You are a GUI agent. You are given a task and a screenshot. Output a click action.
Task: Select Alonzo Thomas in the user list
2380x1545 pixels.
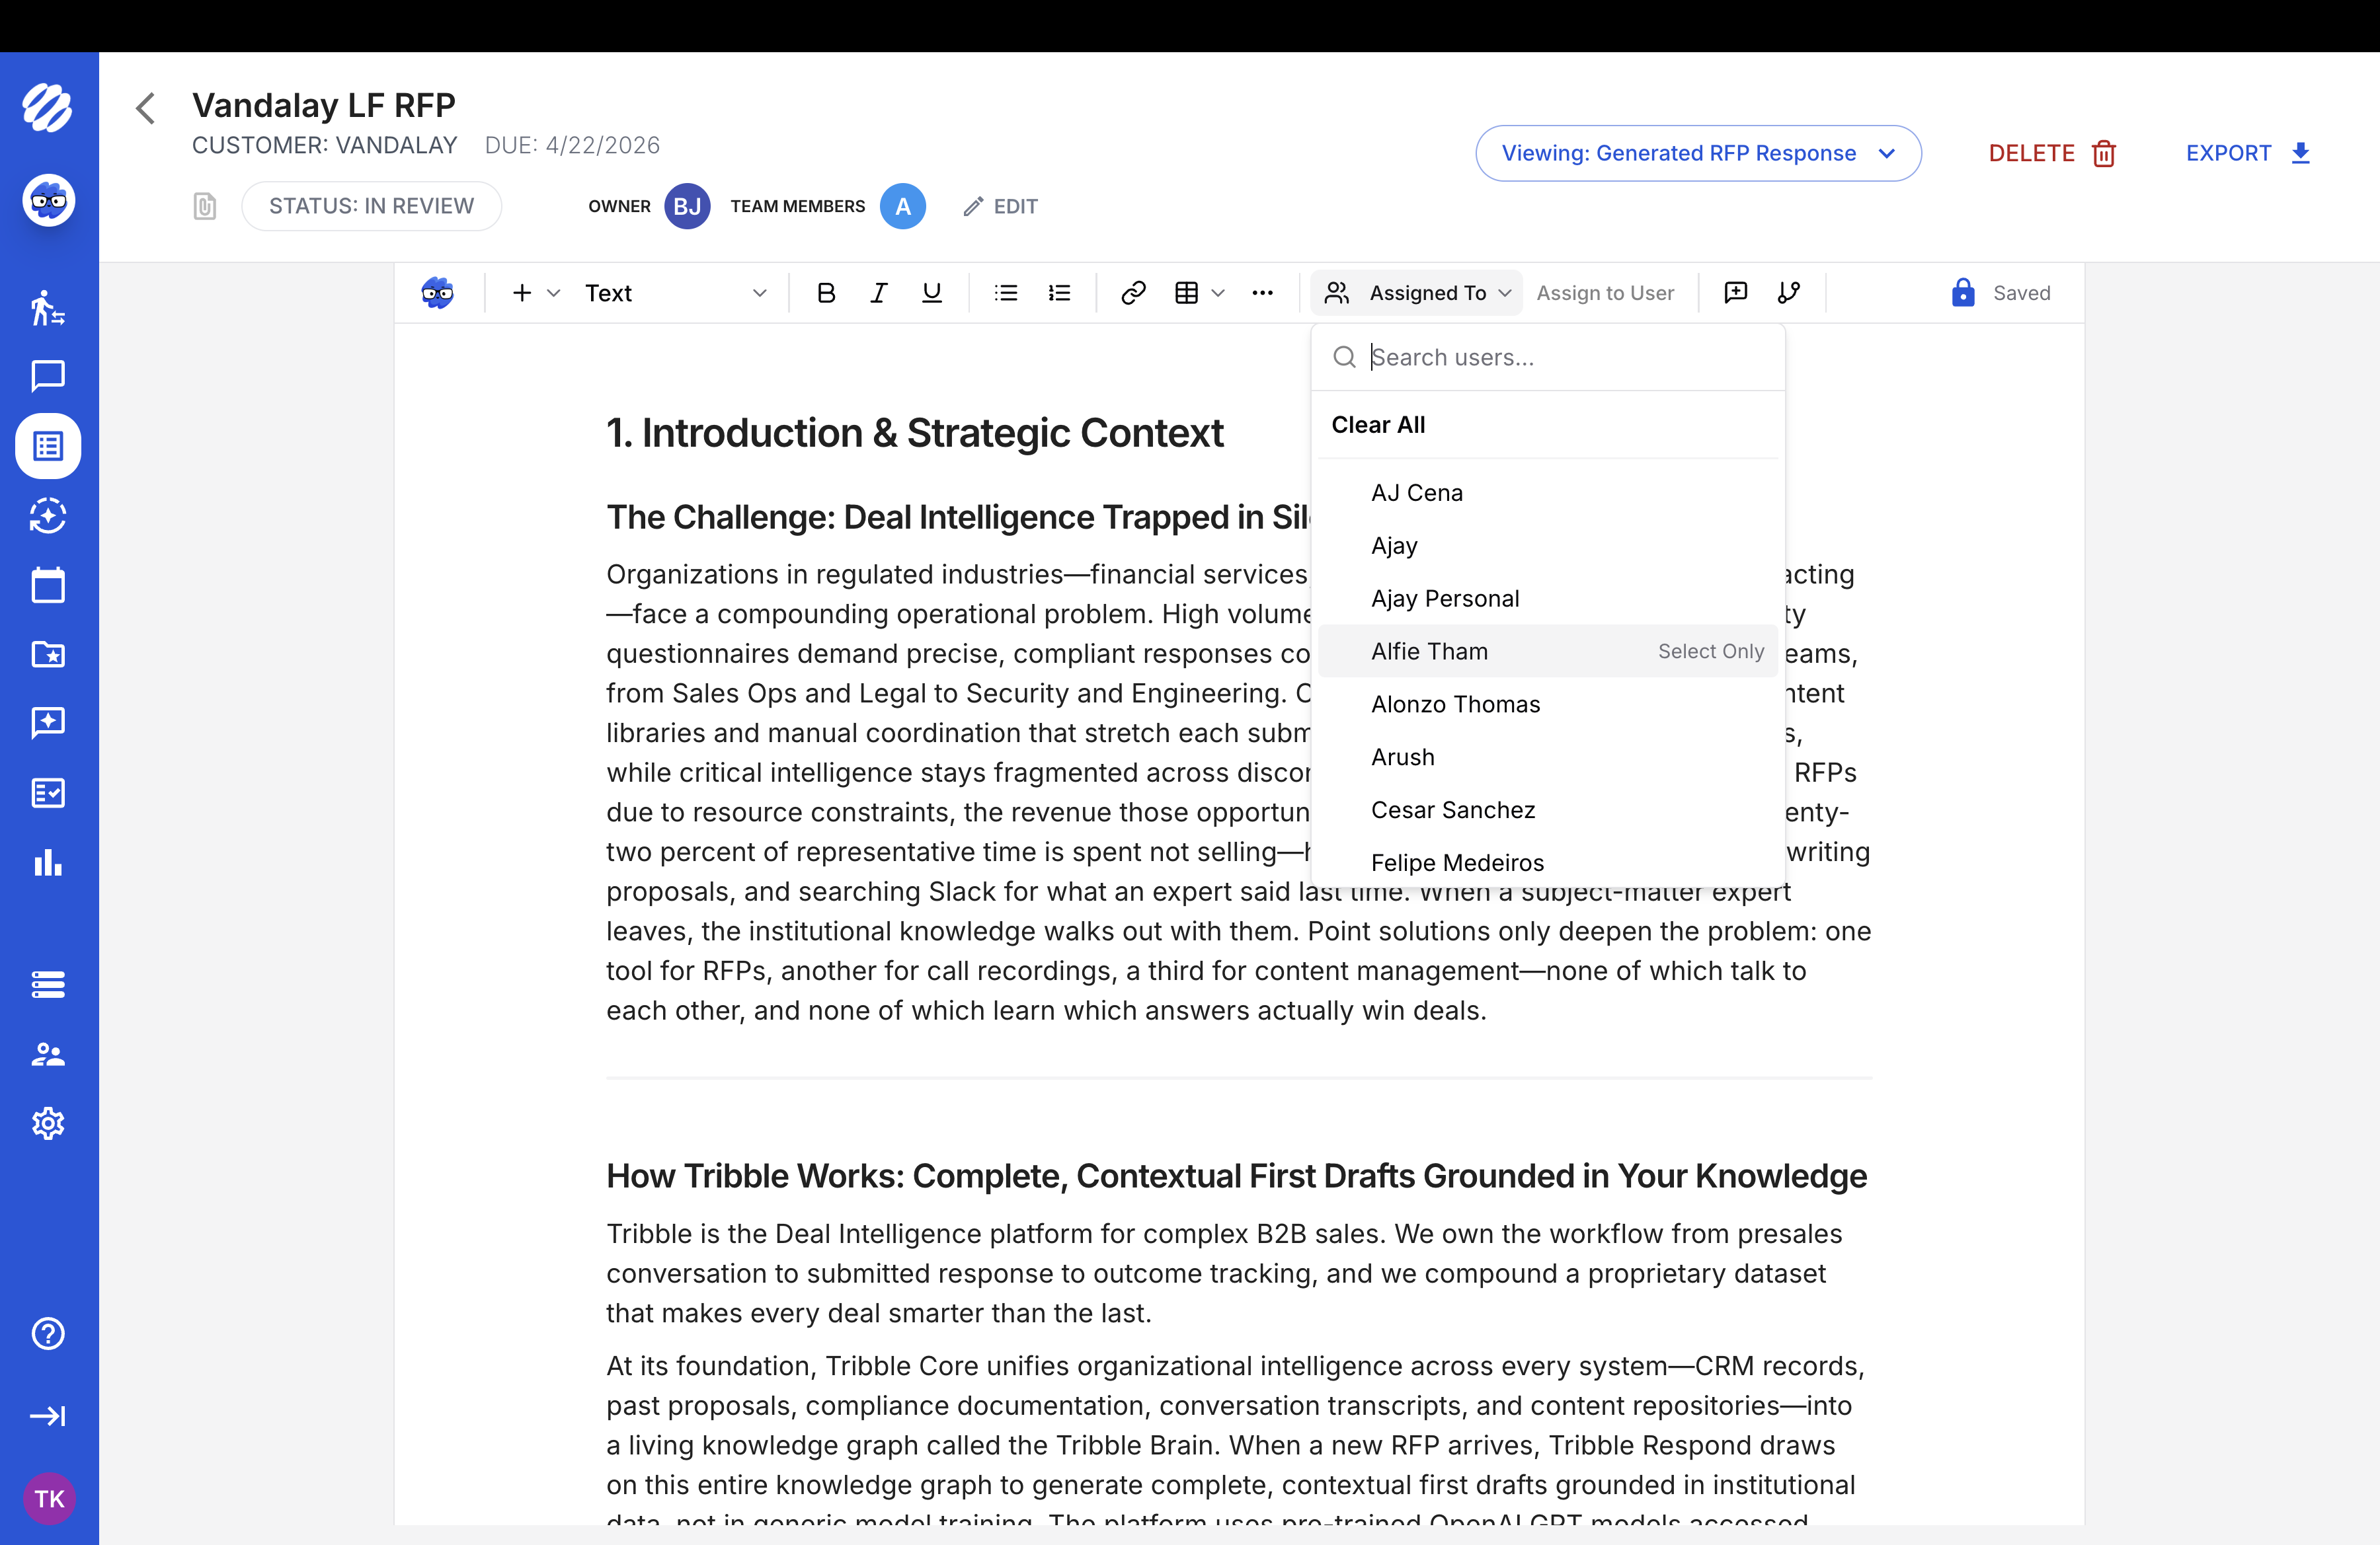(1548, 704)
